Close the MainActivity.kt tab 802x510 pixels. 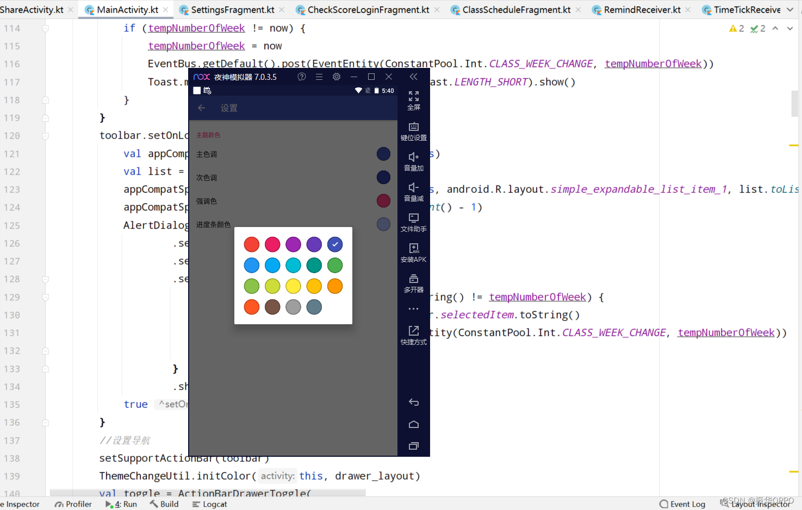tap(166, 10)
